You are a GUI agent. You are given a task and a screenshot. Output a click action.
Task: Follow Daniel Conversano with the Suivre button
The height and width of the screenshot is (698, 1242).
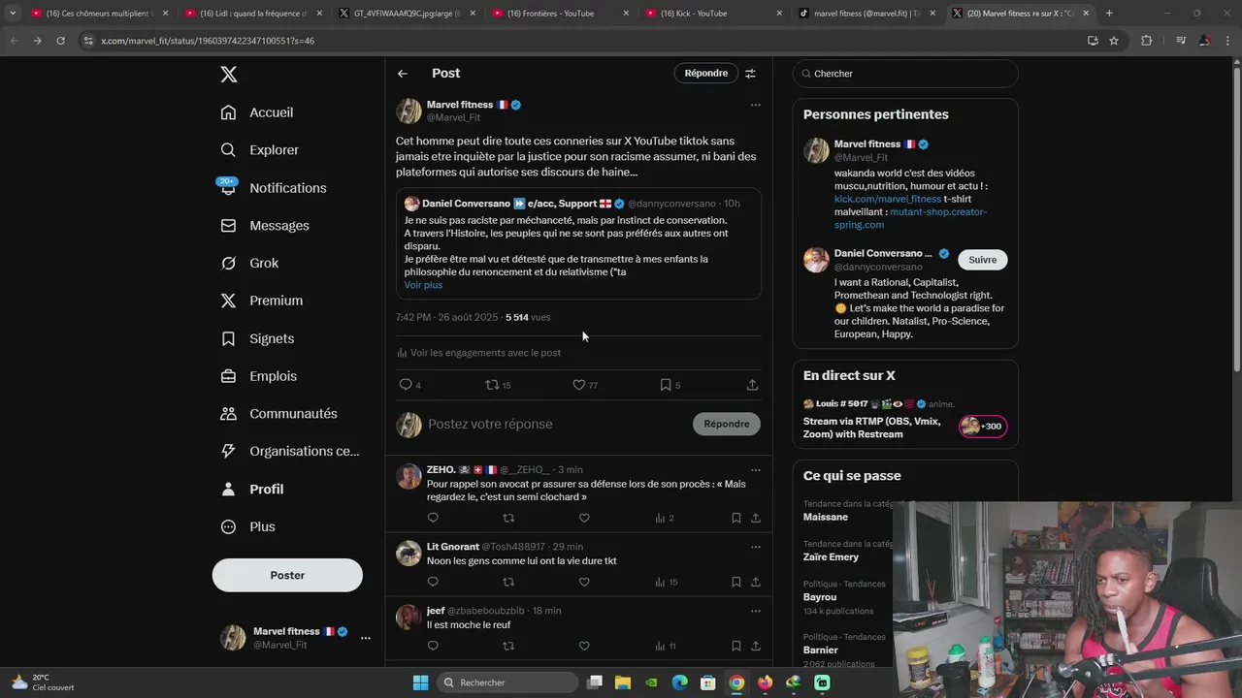982,260
